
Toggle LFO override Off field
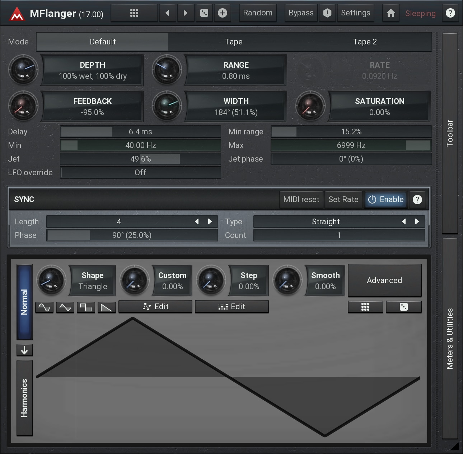click(x=140, y=173)
